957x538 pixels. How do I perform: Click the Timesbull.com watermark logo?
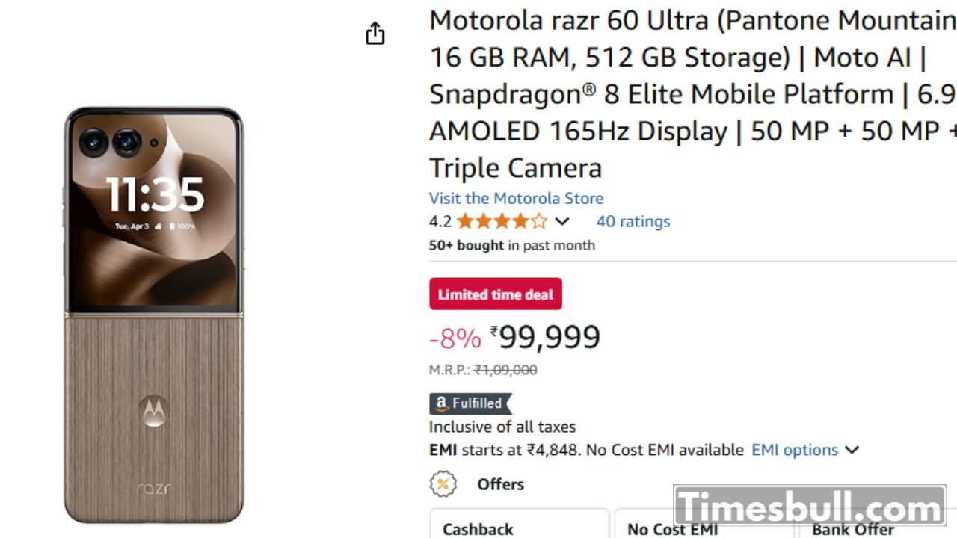(x=810, y=508)
